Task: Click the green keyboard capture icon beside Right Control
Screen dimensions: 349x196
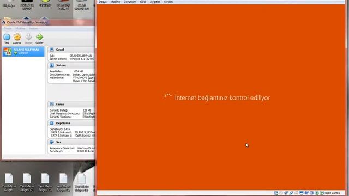Action: click(x=322, y=193)
